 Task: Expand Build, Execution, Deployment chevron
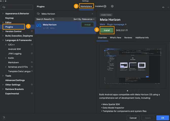click(3, 36)
